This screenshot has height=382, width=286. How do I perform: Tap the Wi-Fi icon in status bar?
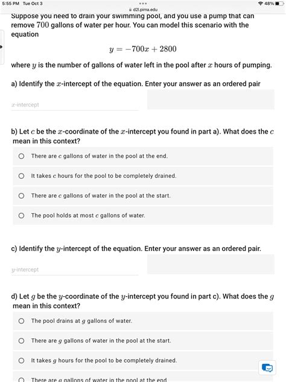pos(261,4)
